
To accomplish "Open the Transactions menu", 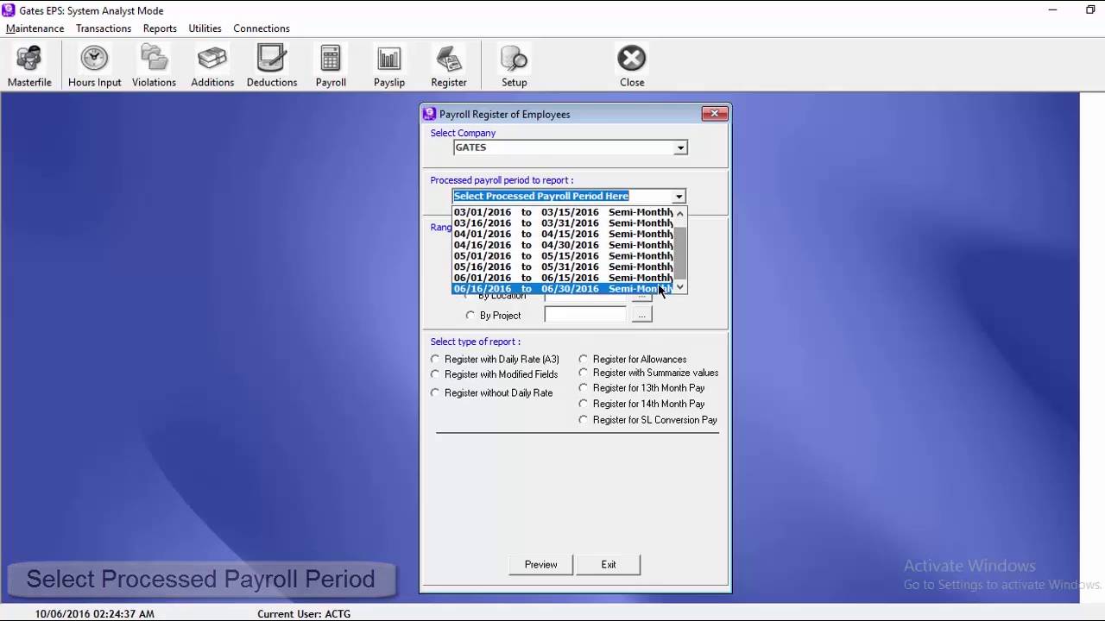I will coord(104,28).
